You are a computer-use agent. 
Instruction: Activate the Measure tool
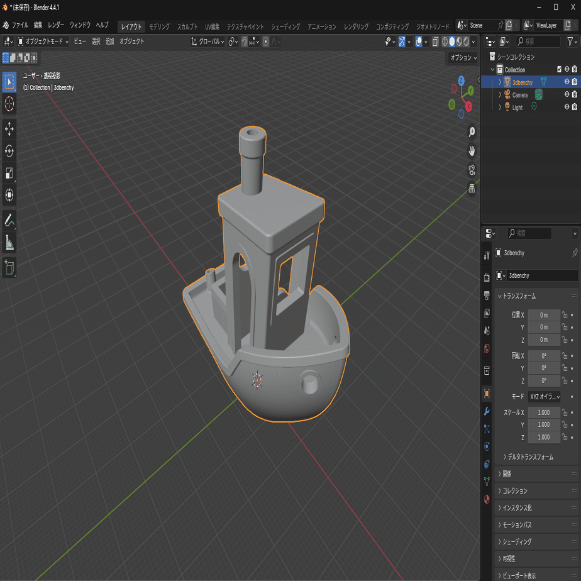tap(9, 242)
